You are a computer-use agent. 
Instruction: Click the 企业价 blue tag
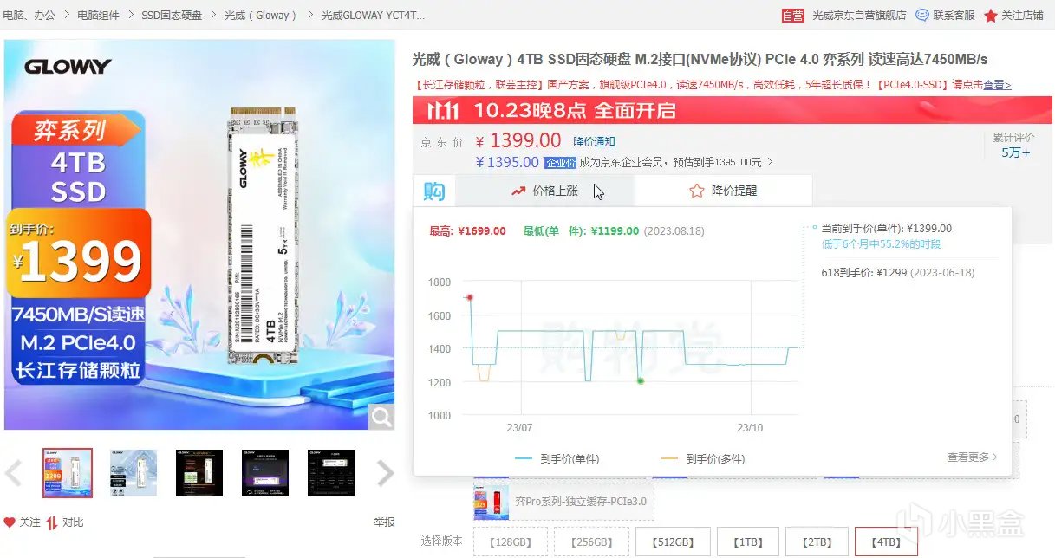tap(560, 162)
